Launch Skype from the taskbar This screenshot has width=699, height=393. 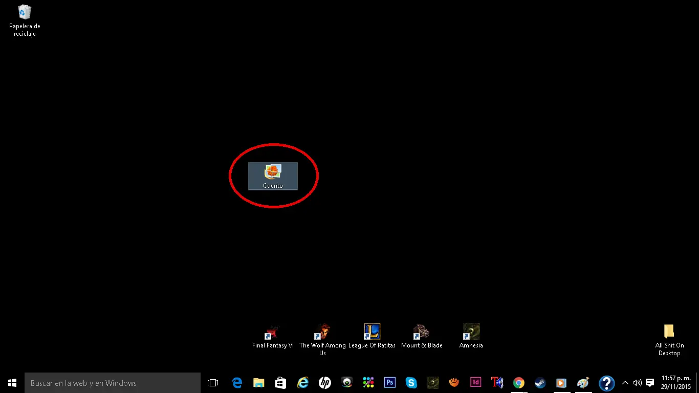411,383
